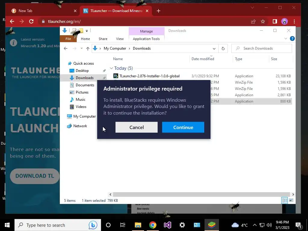Click the horizontal scrollbar left arrow
Viewport: 308px width, 231px height.
(x=110, y=195)
